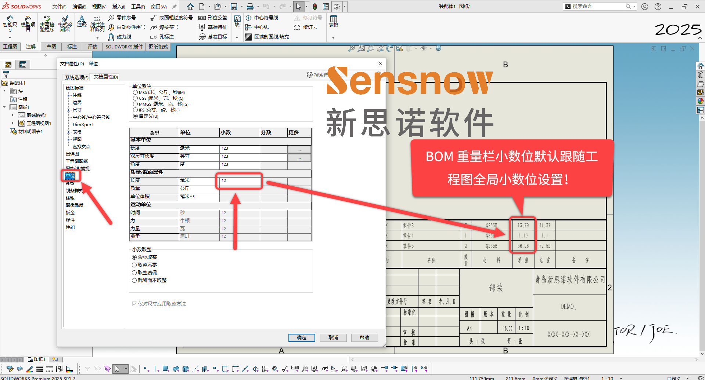This screenshot has height=380, width=705.
Task: Select the 截断而不取整 truncate option
Action: pyautogui.click(x=134, y=280)
